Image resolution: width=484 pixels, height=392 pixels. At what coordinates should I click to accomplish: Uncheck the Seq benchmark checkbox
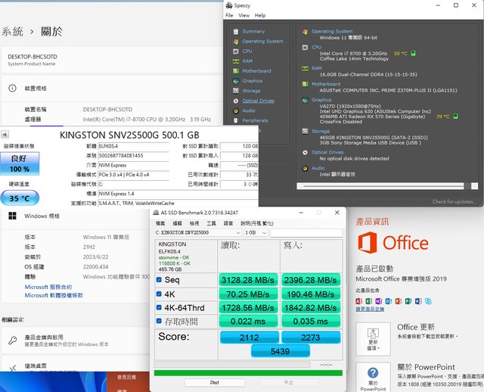point(159,280)
